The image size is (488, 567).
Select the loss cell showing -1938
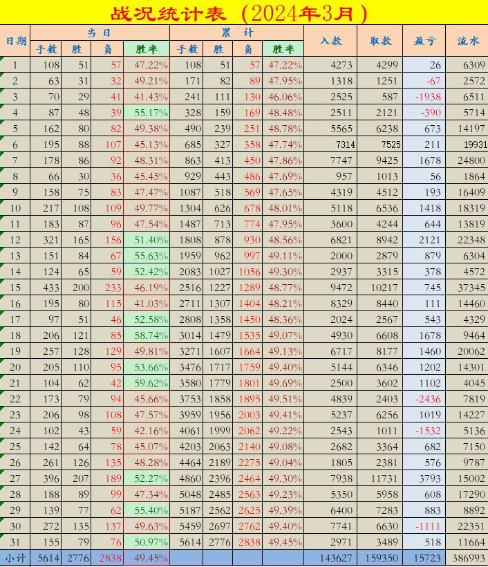point(424,97)
